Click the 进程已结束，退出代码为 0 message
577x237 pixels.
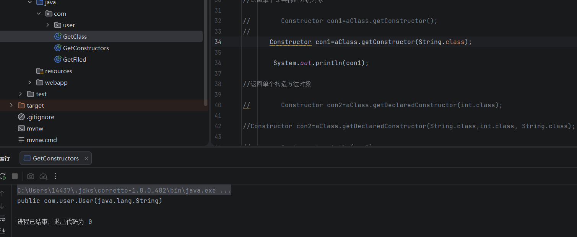tap(55, 222)
